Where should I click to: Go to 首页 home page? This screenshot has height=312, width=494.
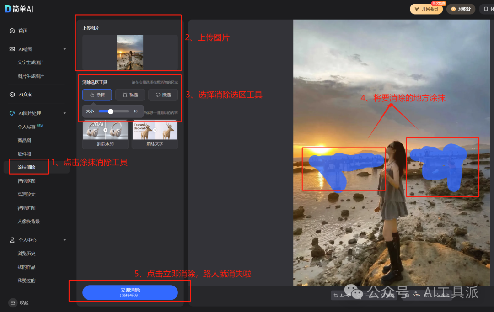(23, 31)
